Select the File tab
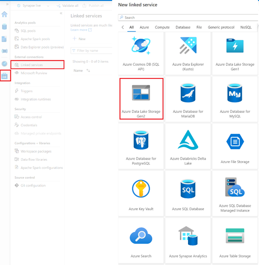This screenshot has width=259, height=265. pos(199,27)
